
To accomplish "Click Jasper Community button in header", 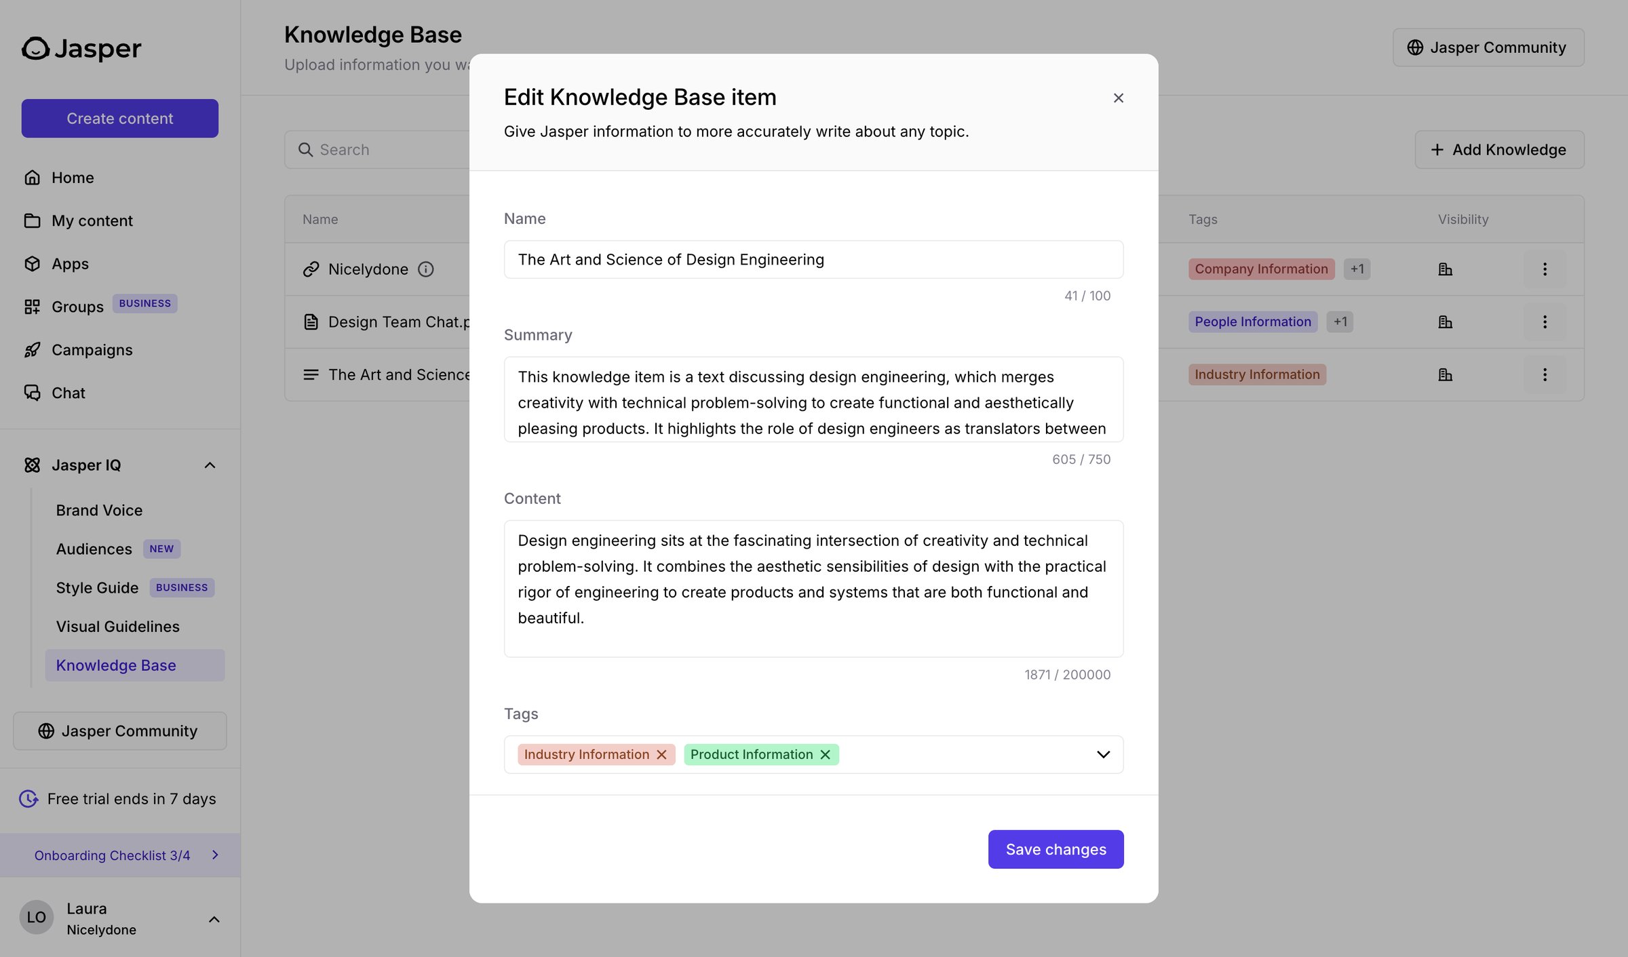I will pos(1488,47).
